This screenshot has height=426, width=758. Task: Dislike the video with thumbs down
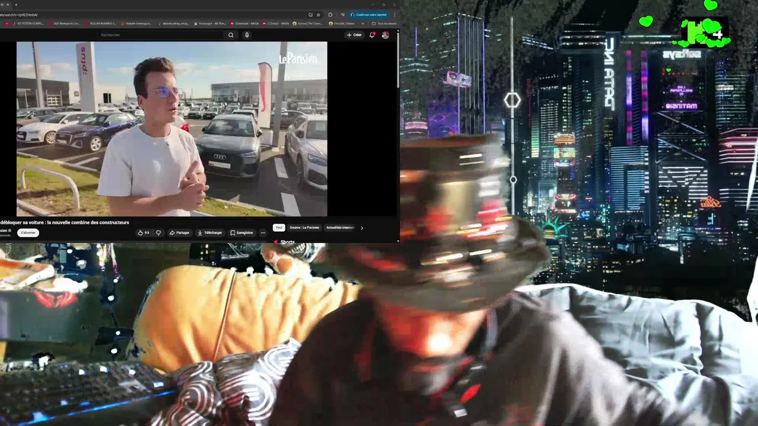tap(158, 233)
